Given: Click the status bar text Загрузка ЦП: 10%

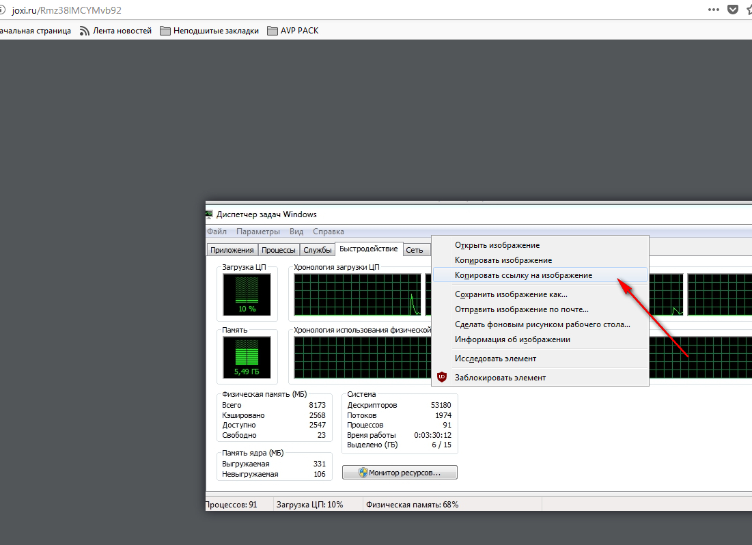Looking at the screenshot, I should 310,505.
